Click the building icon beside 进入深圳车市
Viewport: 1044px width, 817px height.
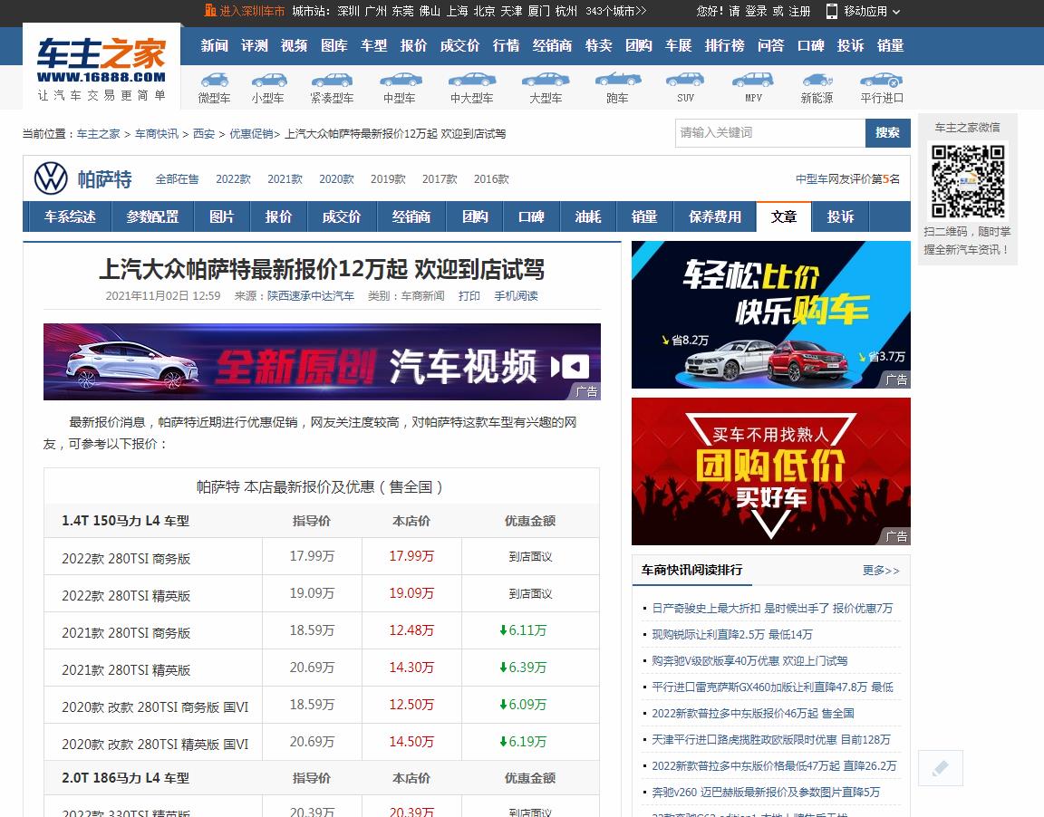click(210, 11)
